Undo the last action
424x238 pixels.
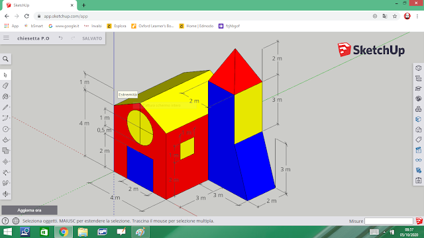pyautogui.click(x=60, y=38)
